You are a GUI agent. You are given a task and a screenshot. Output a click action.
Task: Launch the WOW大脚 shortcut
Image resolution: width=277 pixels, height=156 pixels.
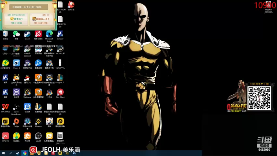click(x=60, y=50)
